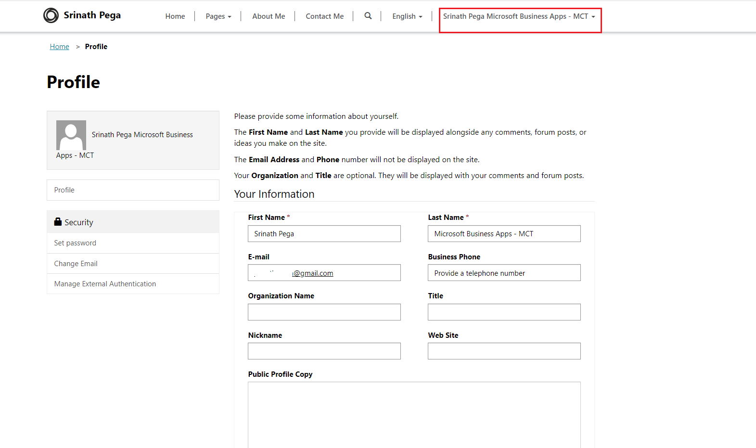Click the Public Profile Copy textarea
Screen dimensions: 756x448
[414, 414]
